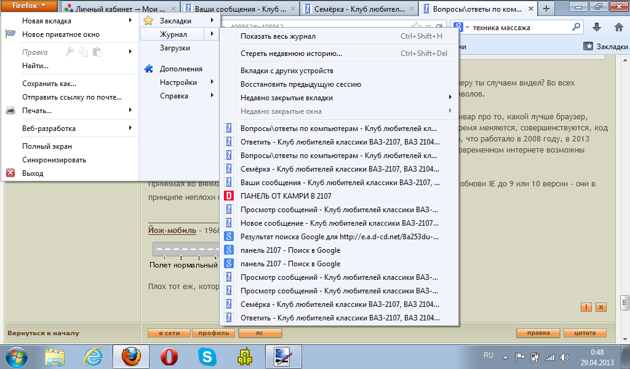
Task: Select 'Новое приватное окно'
Action: click(x=70, y=34)
